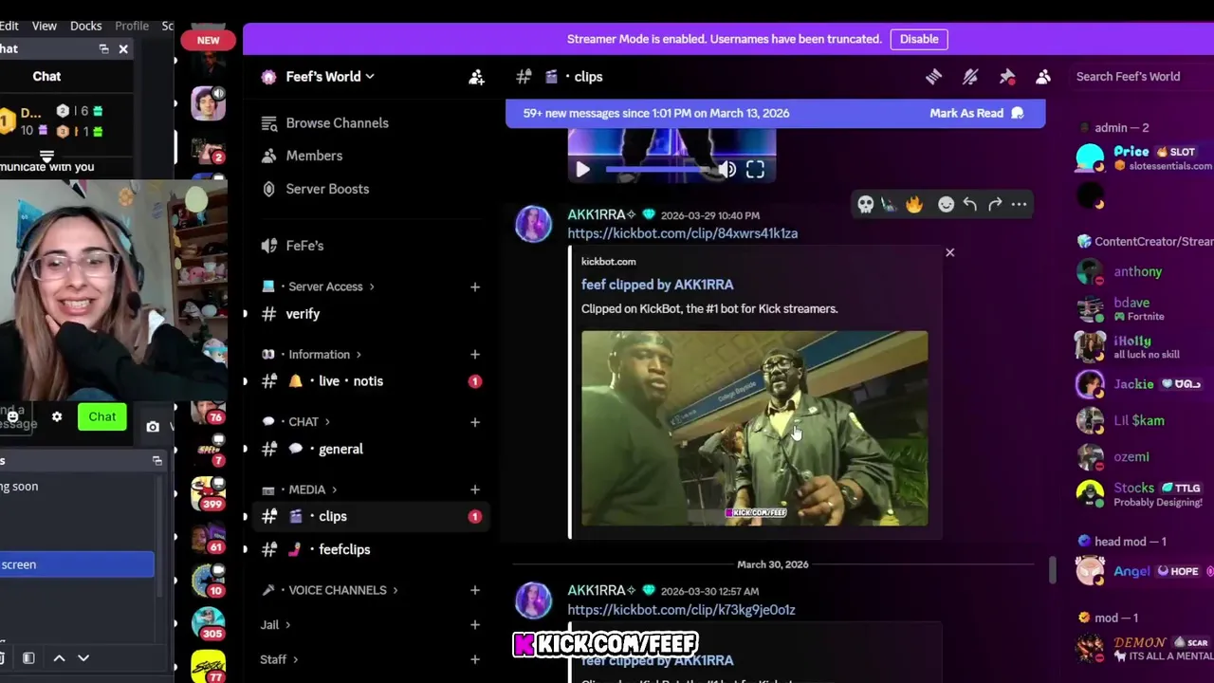Click Mark As Read
Image resolution: width=1214 pixels, height=683 pixels.
pos(977,113)
